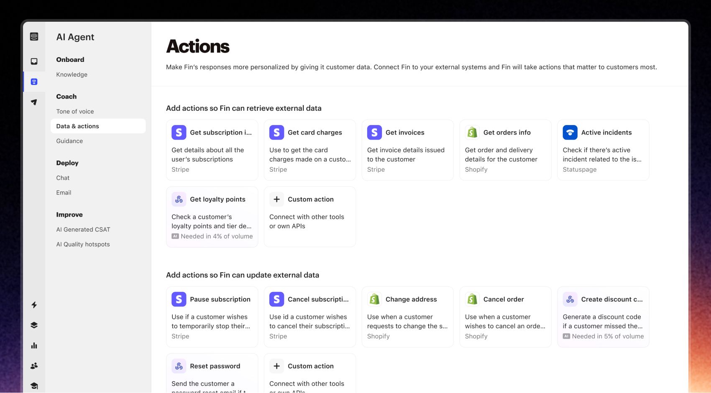Viewport: 711px width, 393px height.
Task: Select the Change address Shopify card
Action: pyautogui.click(x=407, y=317)
